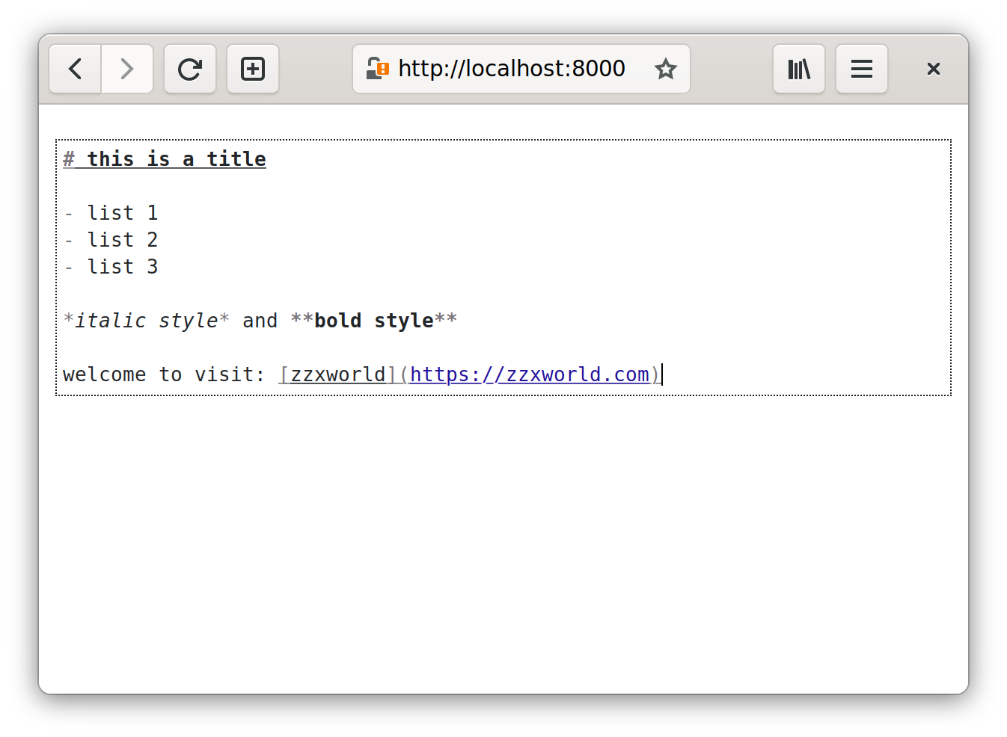The height and width of the screenshot is (737, 1007).
Task: Bookmark this page with the star
Action: click(665, 69)
